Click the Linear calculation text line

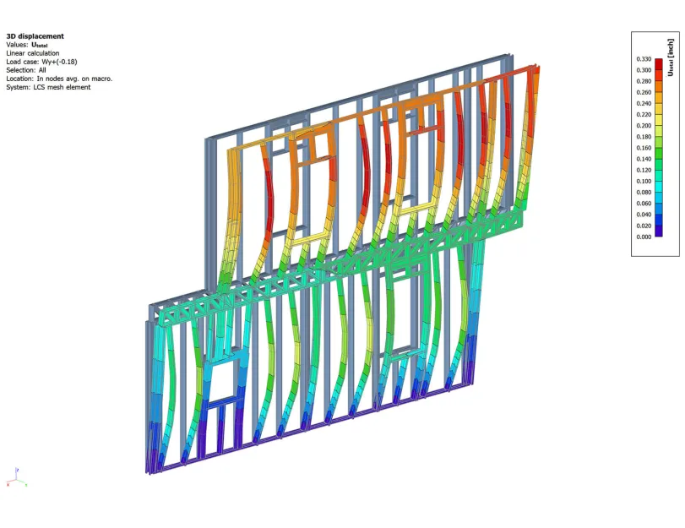tap(33, 53)
